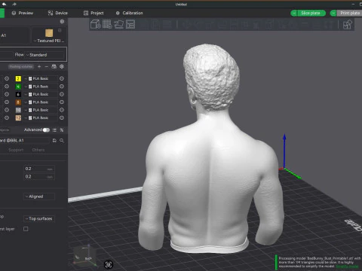Image resolution: width=362 pixels, height=271 pixels.
Task: Edit the filament 10 PLA Basic preset icon
Action: (62, 110)
